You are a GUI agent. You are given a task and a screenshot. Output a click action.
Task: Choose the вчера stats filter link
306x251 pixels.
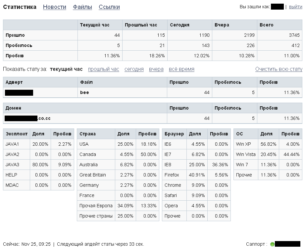[156, 69]
